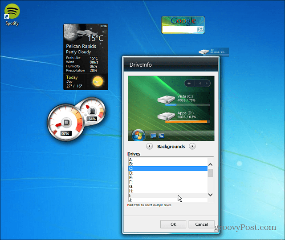The image size is (285, 240).
Task: Focus the Google gadget search field
Action: [x=180, y=29]
